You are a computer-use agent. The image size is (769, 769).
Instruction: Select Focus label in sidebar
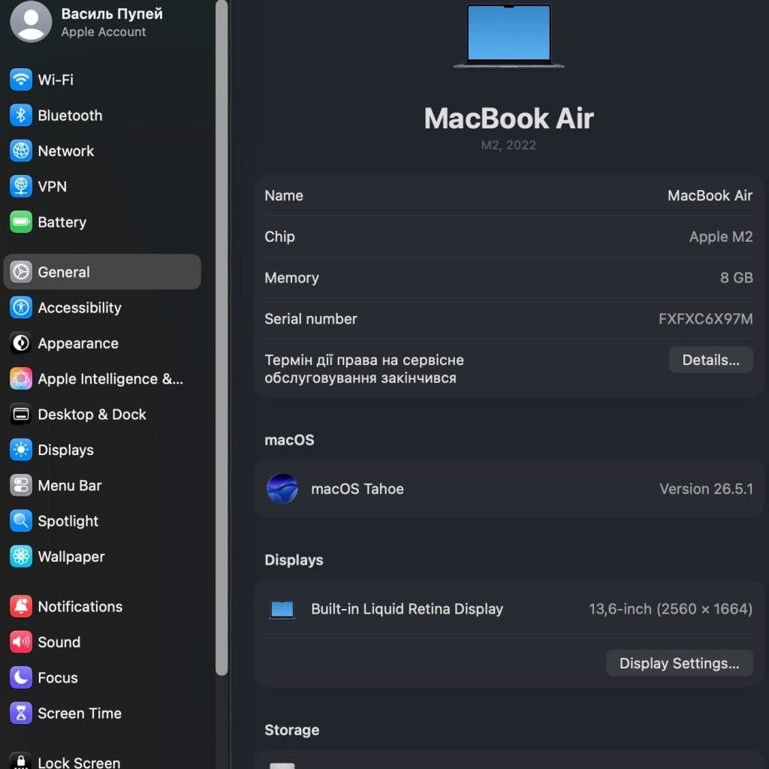point(58,678)
